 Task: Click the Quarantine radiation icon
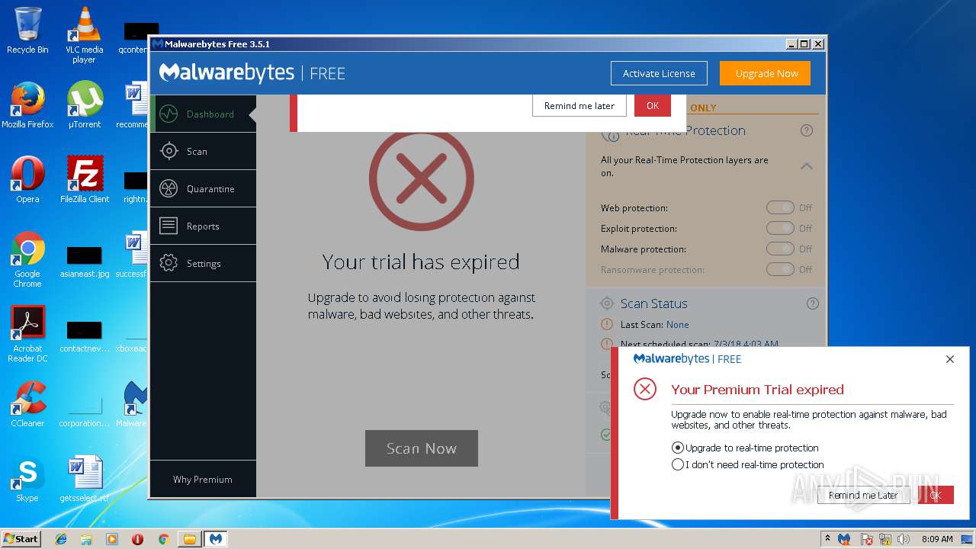click(x=169, y=188)
